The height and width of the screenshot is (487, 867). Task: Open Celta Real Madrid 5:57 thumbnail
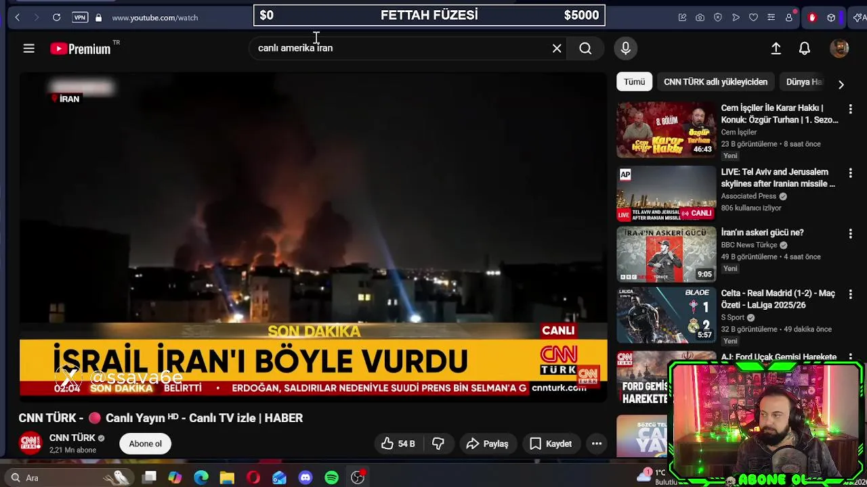pos(666,315)
